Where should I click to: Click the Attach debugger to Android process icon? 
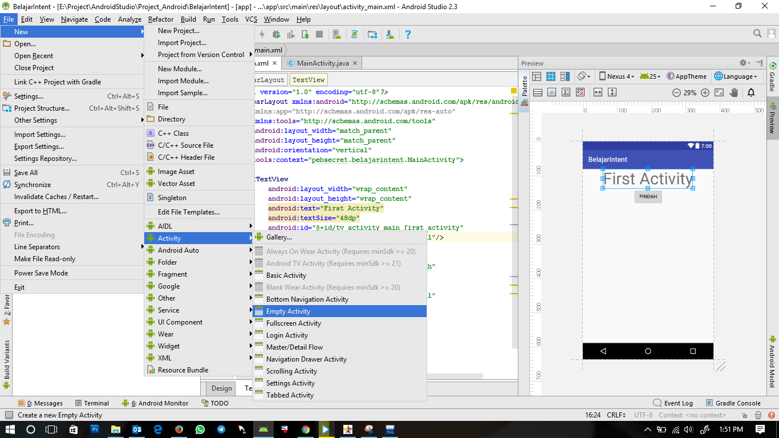click(305, 34)
